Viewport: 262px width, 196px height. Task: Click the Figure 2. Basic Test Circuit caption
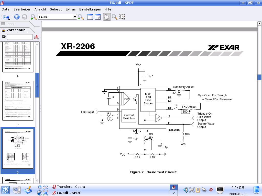tap(153, 172)
